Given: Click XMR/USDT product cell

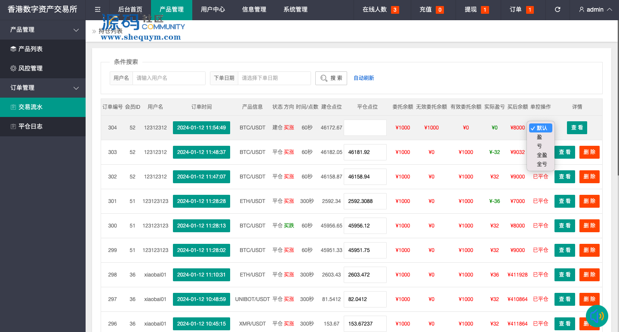Looking at the screenshot, I should (253, 324).
